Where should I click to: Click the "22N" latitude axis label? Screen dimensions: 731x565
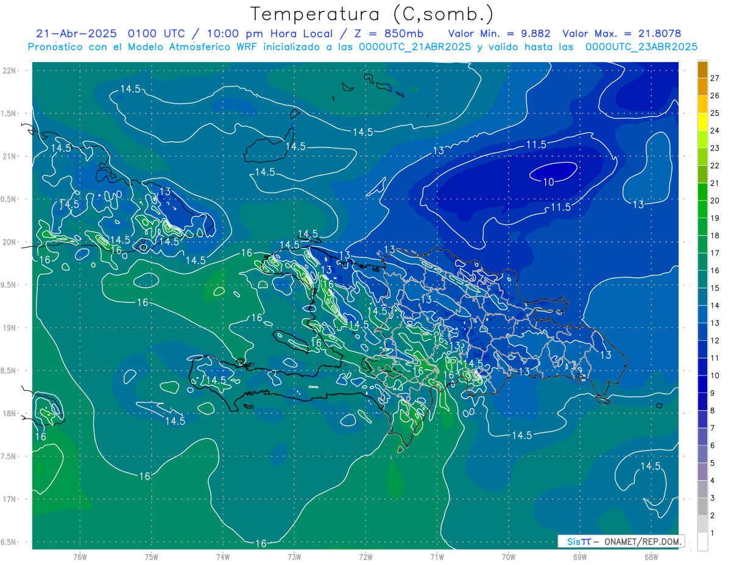click(x=10, y=70)
